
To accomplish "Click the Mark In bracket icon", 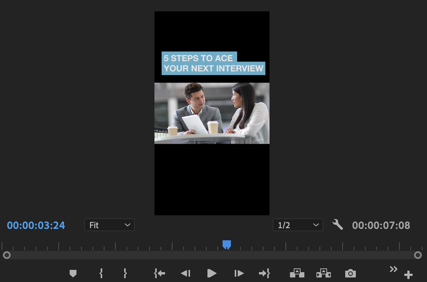I will tap(101, 273).
